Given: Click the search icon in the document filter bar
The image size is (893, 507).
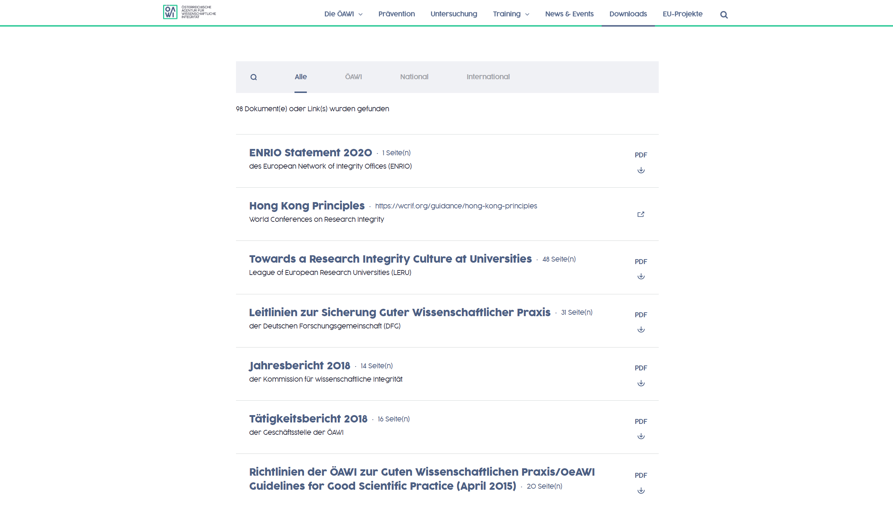Looking at the screenshot, I should (254, 77).
